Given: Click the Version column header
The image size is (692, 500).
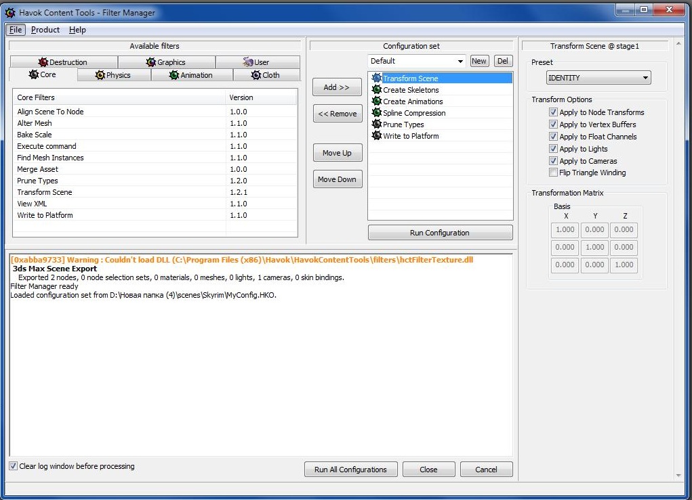Looking at the screenshot, I should [261, 97].
